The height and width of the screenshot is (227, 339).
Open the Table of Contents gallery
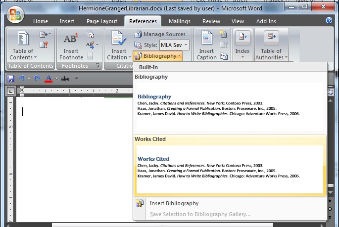(x=23, y=45)
